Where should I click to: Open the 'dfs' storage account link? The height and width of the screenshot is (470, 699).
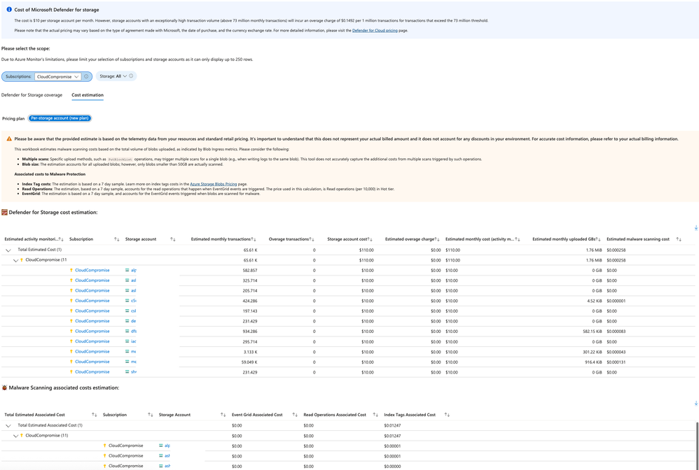tap(134, 331)
